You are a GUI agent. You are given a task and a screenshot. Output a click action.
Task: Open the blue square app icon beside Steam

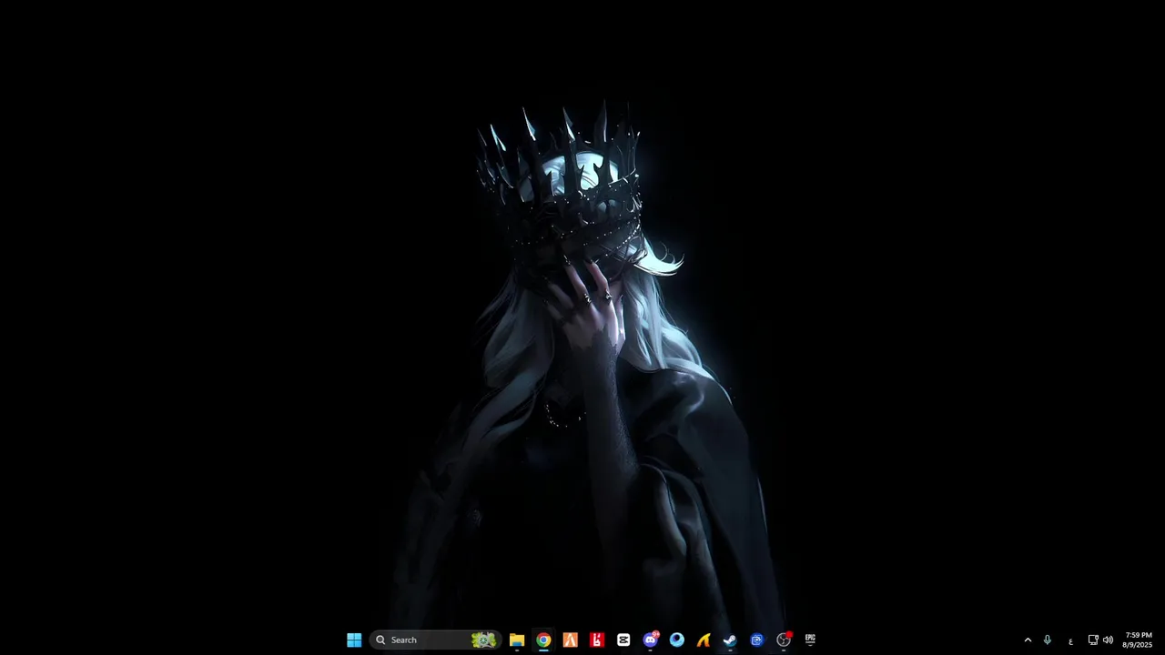756,640
